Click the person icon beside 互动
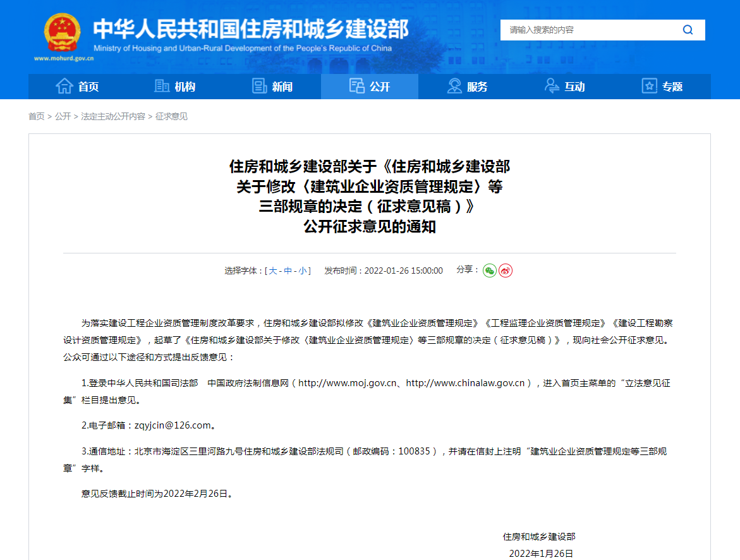 point(551,85)
